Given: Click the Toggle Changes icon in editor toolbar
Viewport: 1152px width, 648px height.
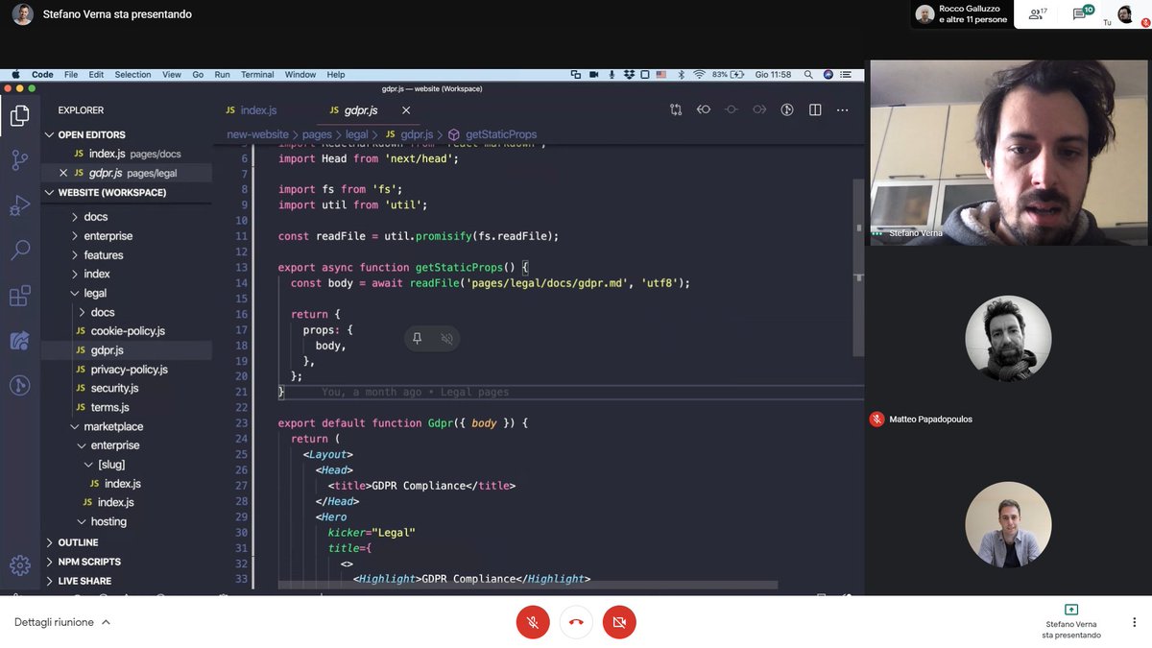Looking at the screenshot, I should pyautogui.click(x=676, y=109).
